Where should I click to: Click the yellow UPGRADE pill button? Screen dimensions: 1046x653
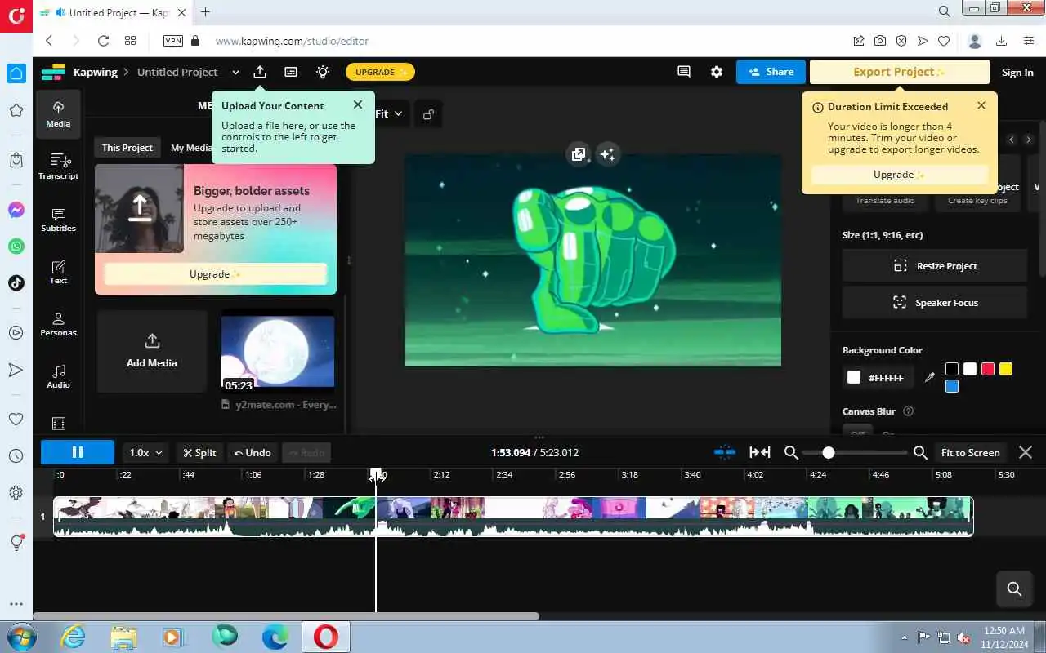[x=380, y=72]
